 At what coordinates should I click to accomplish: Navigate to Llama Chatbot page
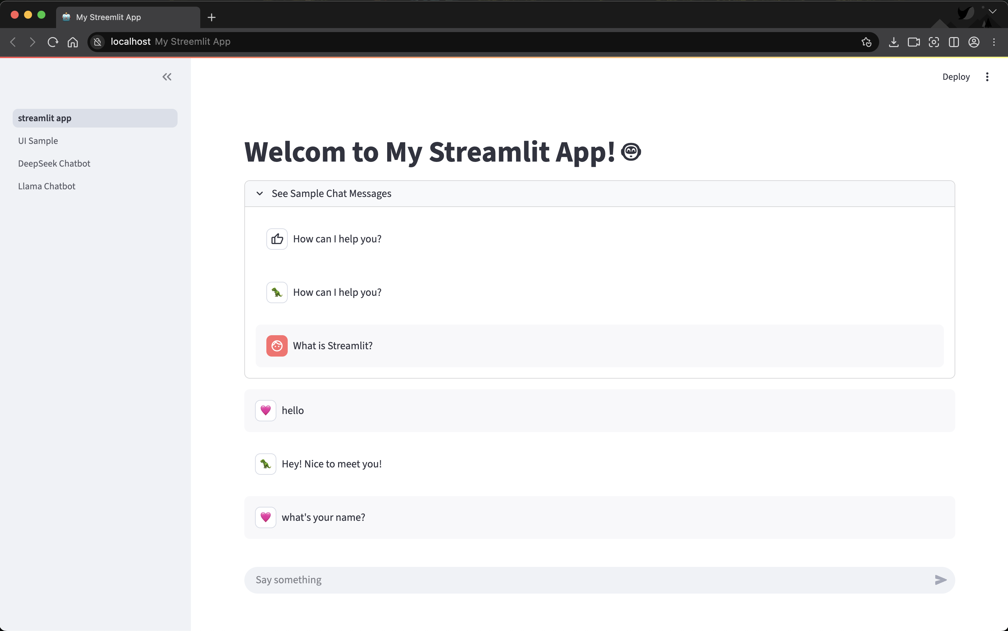click(x=47, y=186)
